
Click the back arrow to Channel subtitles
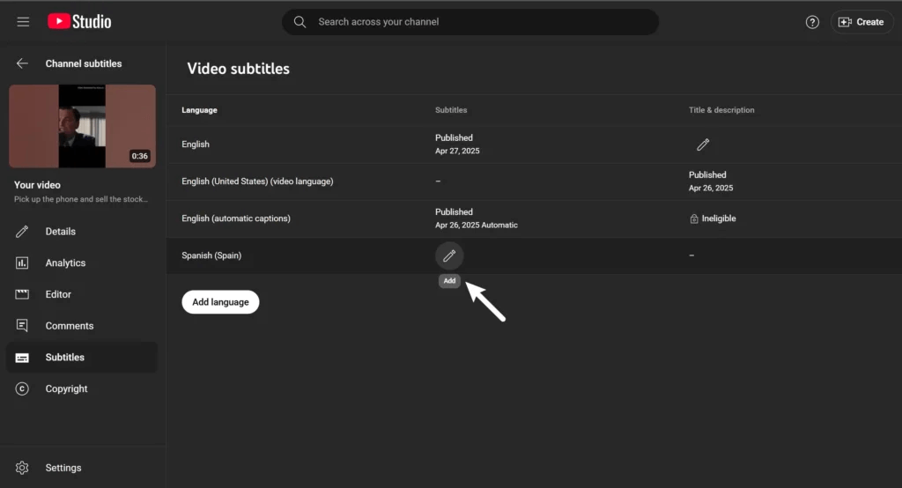point(23,63)
